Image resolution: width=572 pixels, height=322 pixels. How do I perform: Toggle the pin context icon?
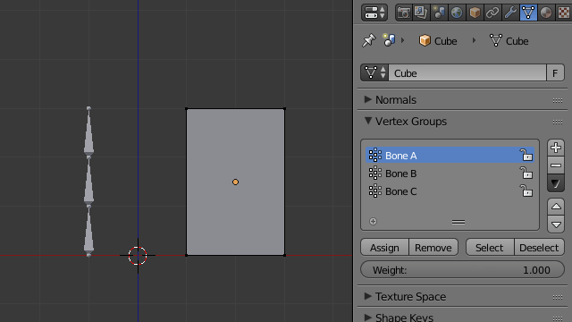pyautogui.click(x=368, y=40)
